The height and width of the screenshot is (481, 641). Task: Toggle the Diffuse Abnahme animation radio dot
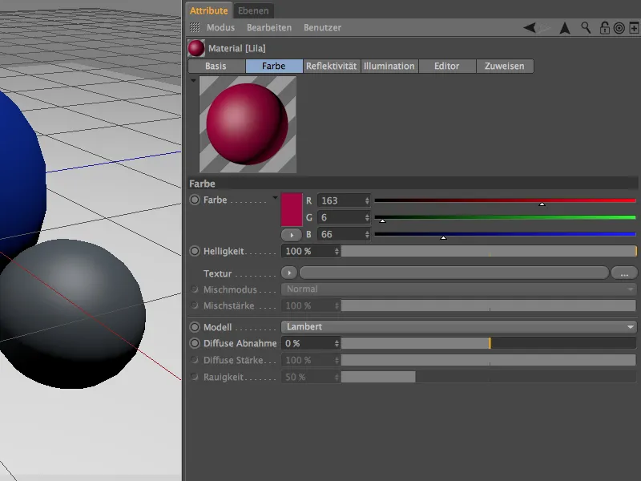195,343
